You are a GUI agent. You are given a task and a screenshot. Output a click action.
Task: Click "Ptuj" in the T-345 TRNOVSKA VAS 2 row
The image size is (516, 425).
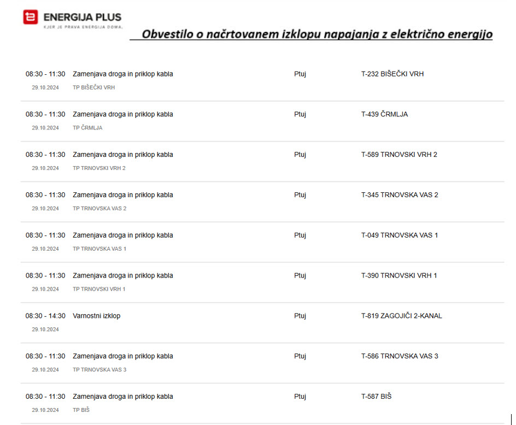[300, 195]
